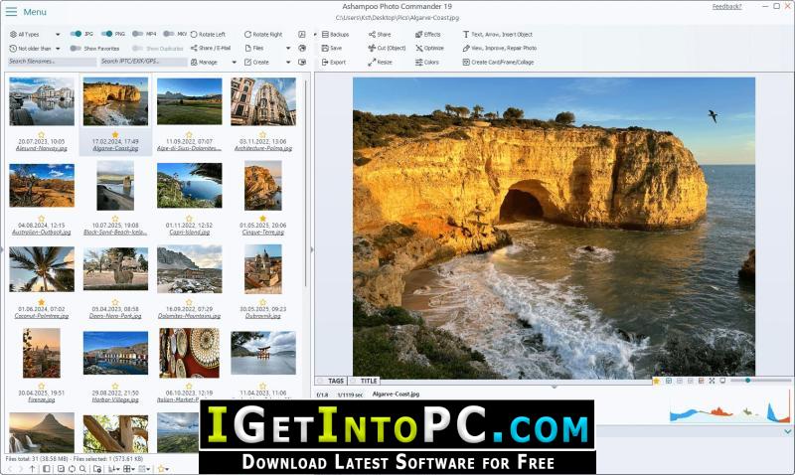Turn on Show Favorites switch
795x475 pixels.
point(76,48)
